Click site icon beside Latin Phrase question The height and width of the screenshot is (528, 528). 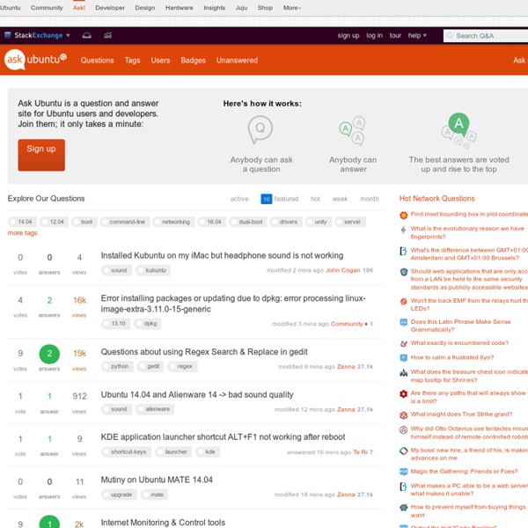pyautogui.click(x=403, y=323)
